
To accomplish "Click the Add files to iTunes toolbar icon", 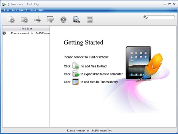I will 50,19.
